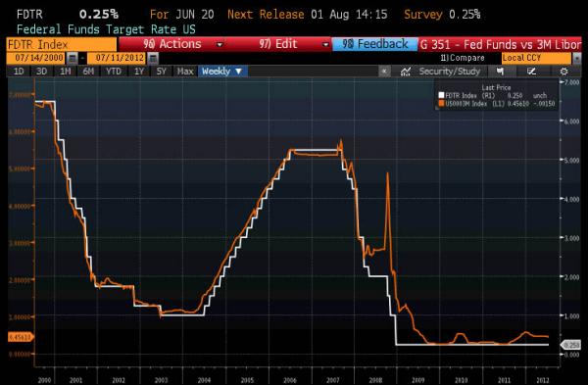
Task: Select the 1D range tab
Action: (x=19, y=72)
